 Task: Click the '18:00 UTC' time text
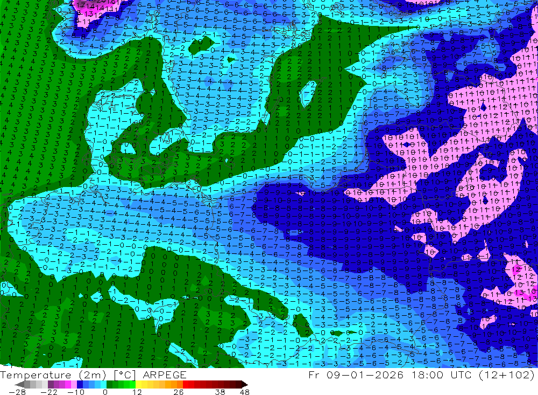click(443, 375)
